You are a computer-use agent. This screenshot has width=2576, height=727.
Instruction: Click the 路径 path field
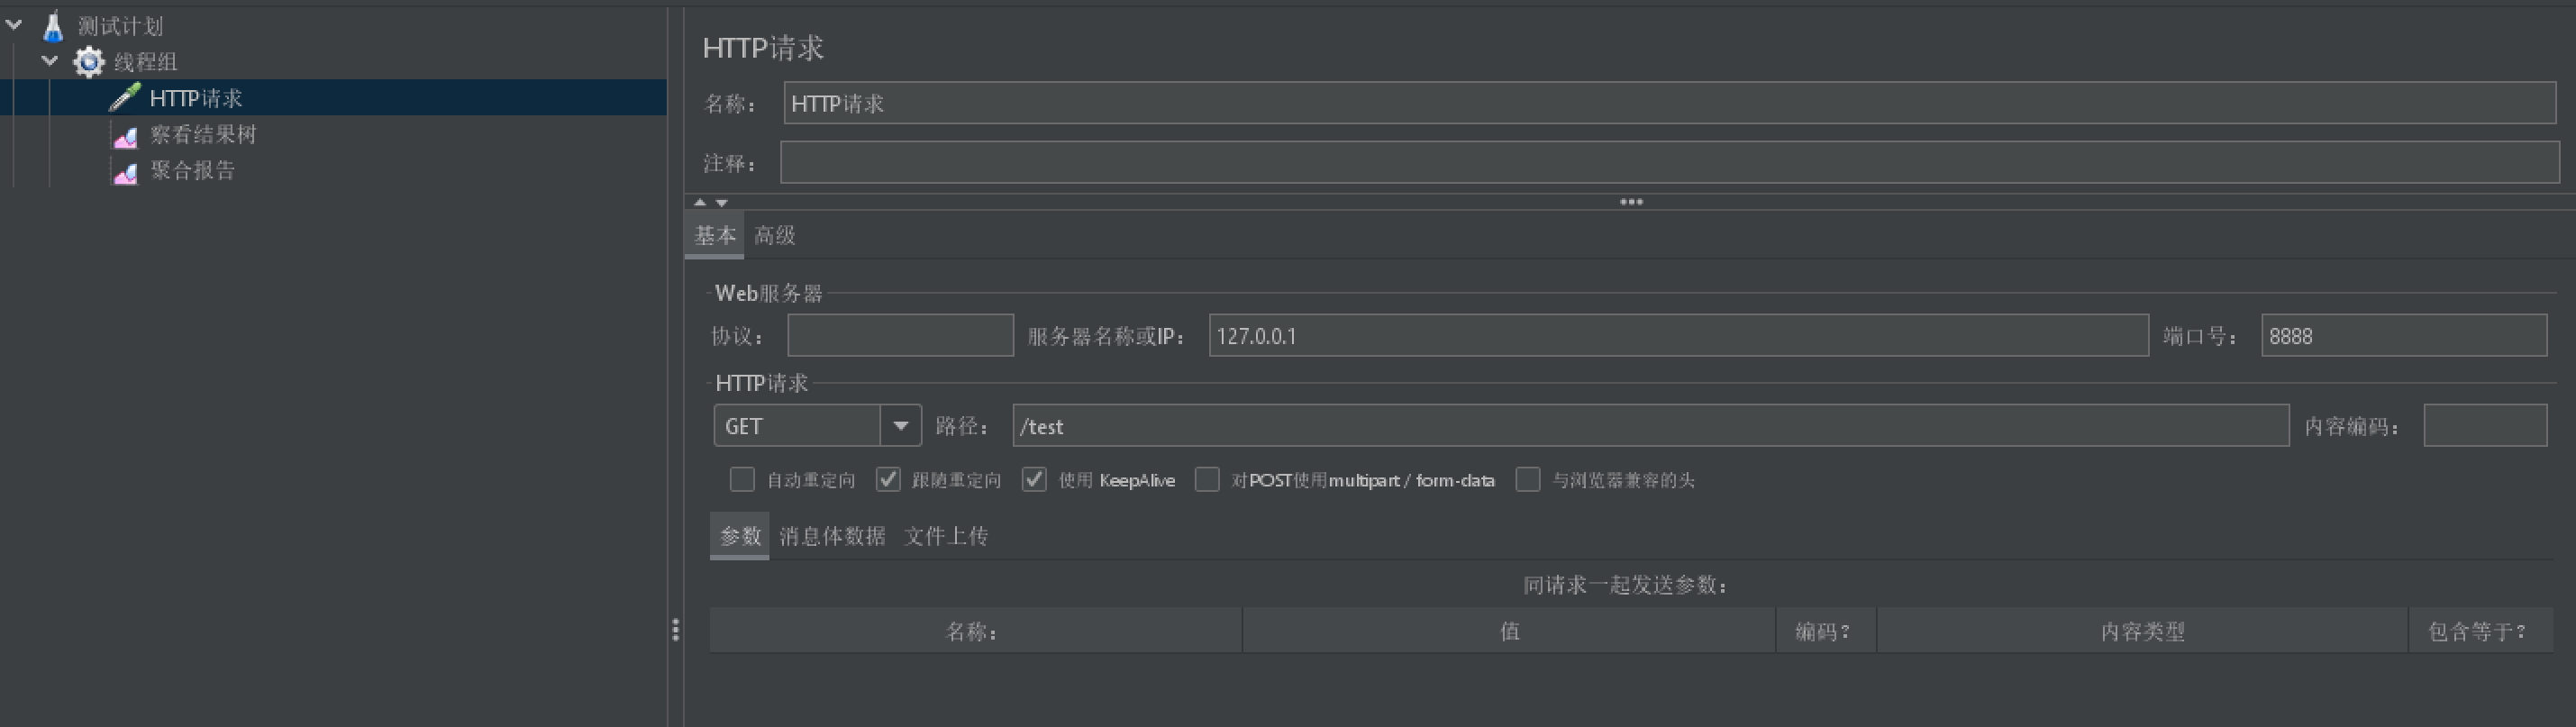coord(1650,425)
